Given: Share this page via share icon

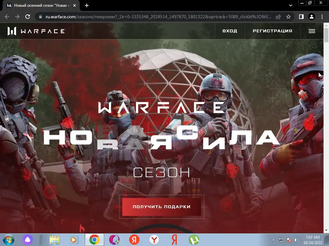Looking at the screenshot, I should pos(278,17).
